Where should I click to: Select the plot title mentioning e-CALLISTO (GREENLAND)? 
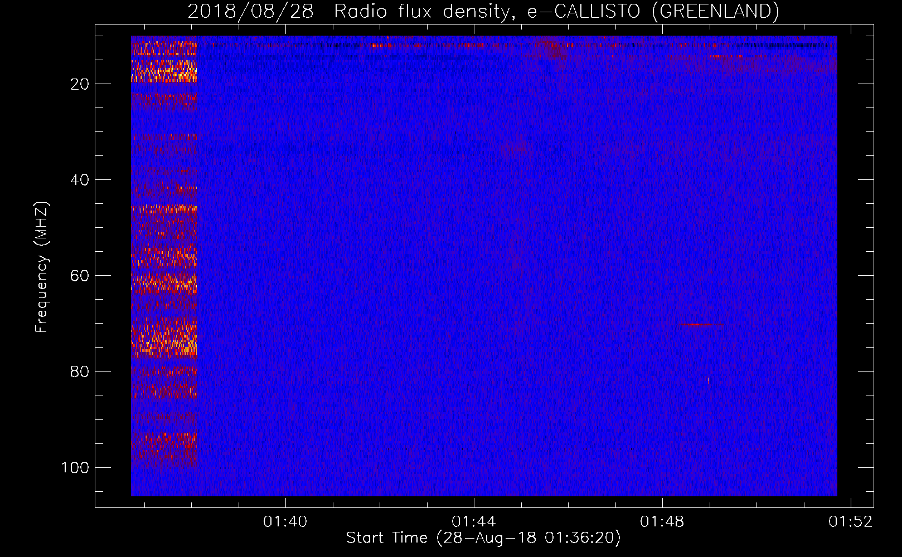[483, 11]
